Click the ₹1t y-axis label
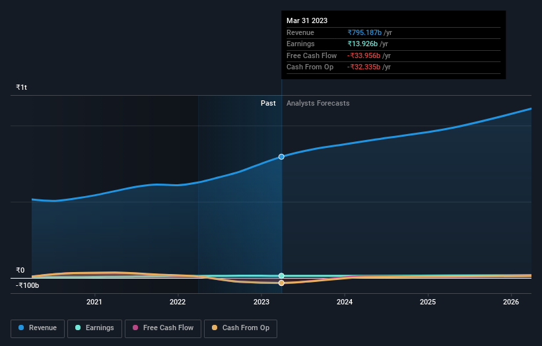Screen dimensions: 542x346 click(x=21, y=87)
